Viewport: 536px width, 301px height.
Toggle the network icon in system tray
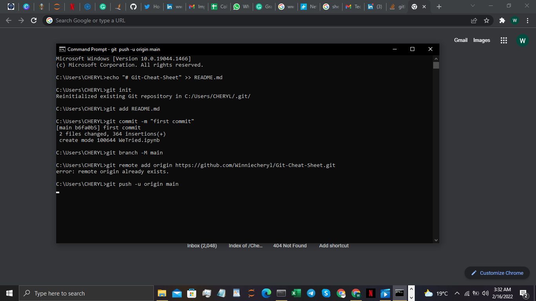tap(467, 293)
